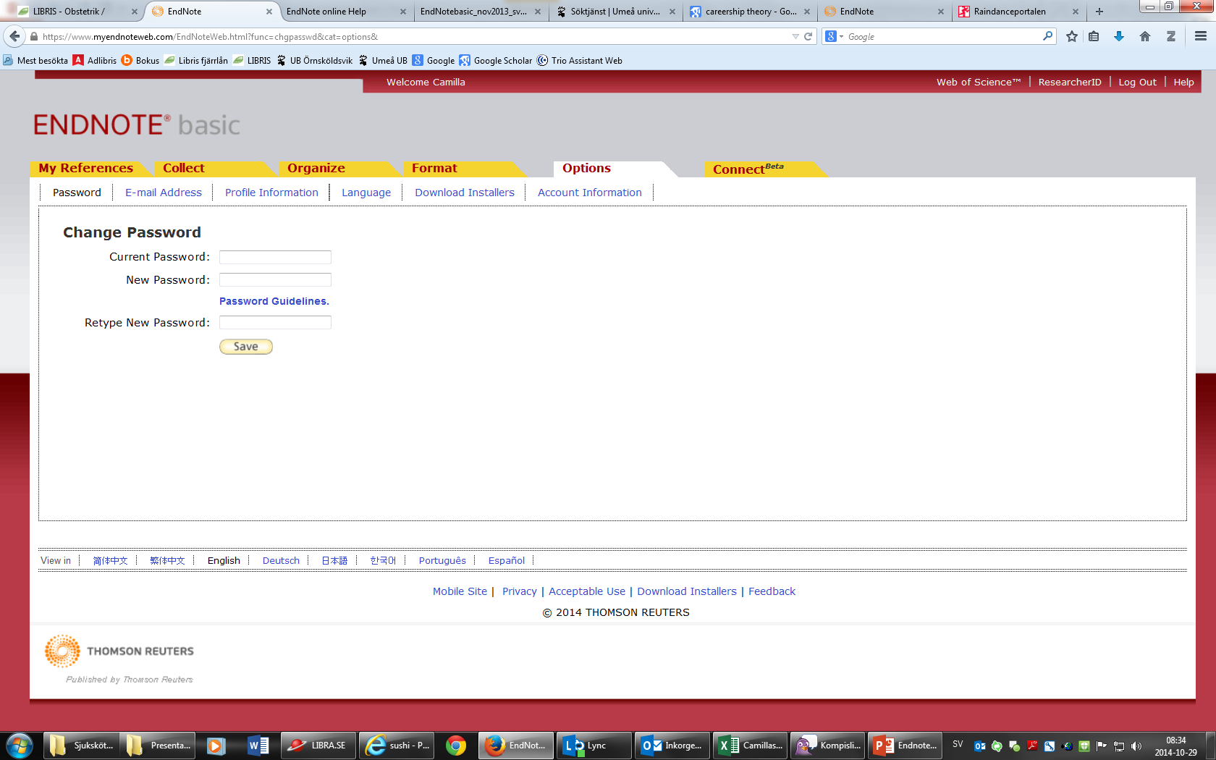Click the Zotero Z toolbar icon
1216x760 pixels.
(1170, 36)
